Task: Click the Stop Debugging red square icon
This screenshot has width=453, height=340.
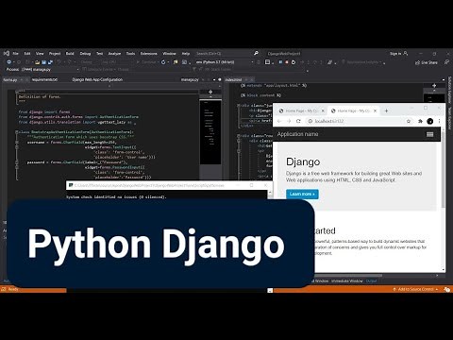Action: [287, 62]
